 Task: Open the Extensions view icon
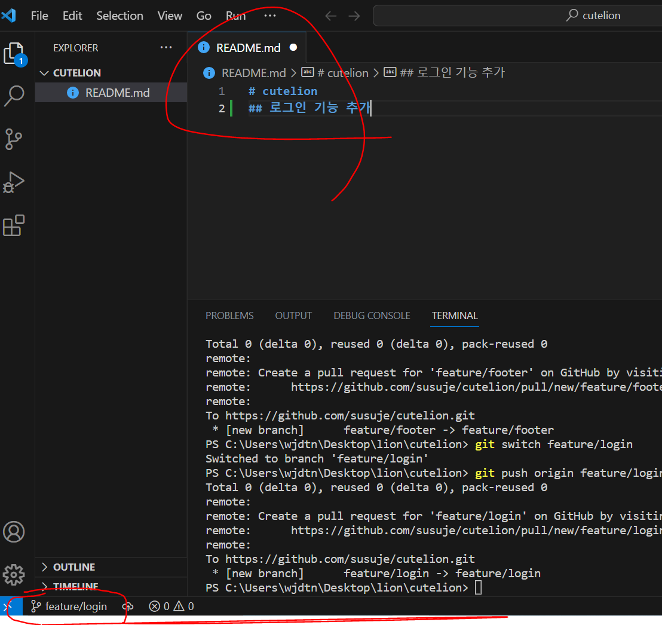pyautogui.click(x=14, y=225)
